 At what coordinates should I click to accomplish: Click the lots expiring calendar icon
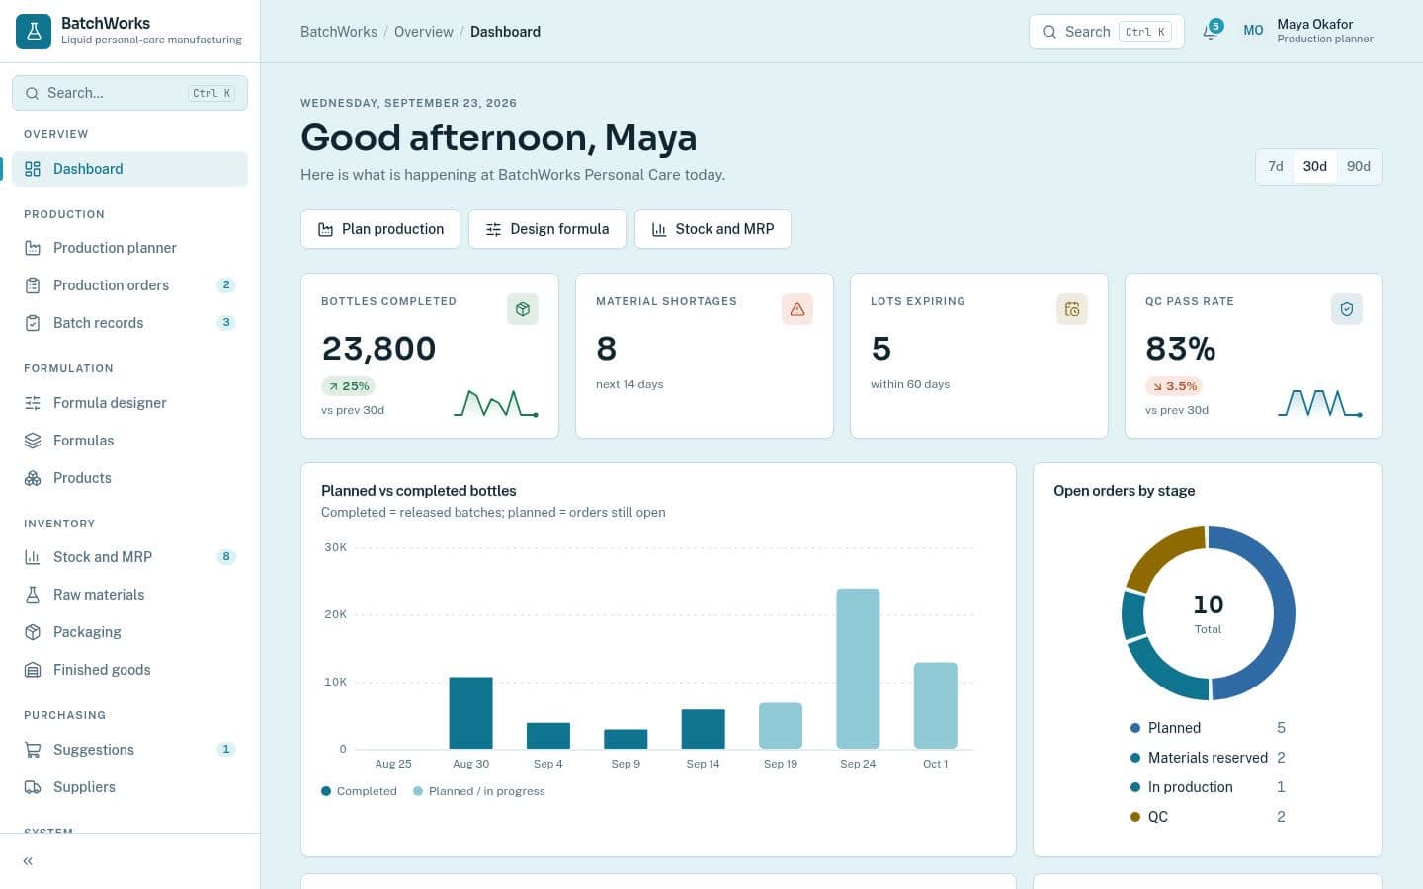[1072, 309]
